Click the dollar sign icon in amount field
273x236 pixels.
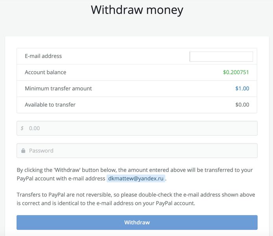pos(22,128)
